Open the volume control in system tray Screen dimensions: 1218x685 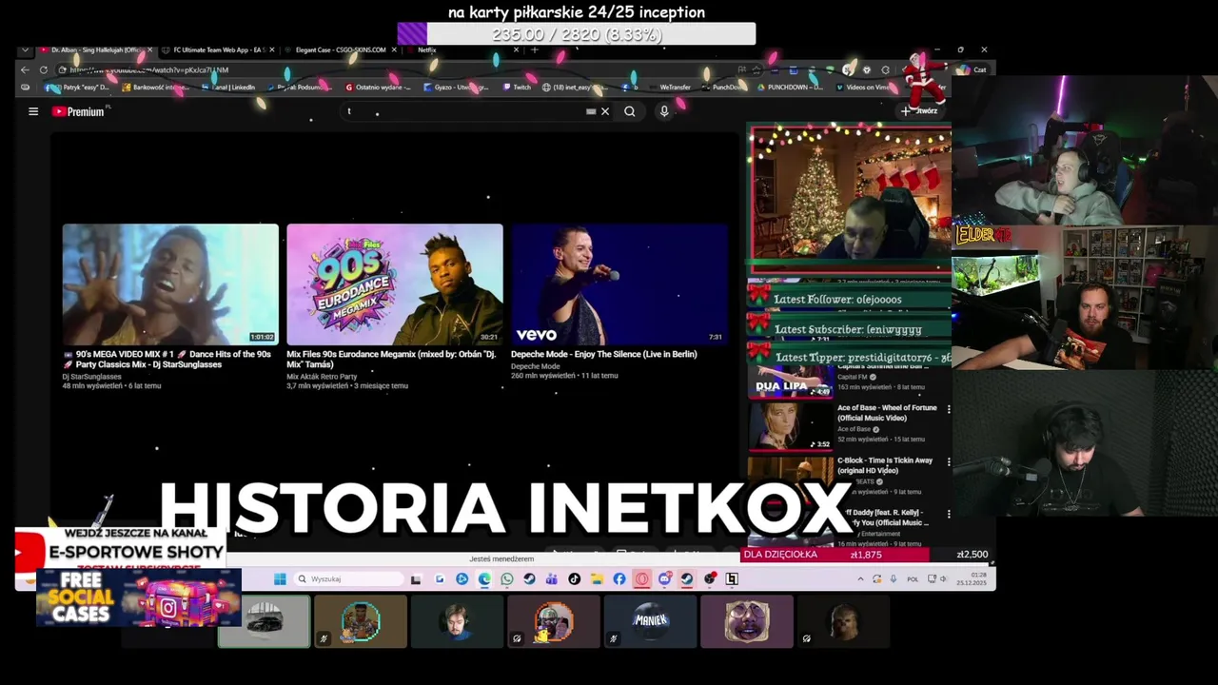[x=943, y=578]
